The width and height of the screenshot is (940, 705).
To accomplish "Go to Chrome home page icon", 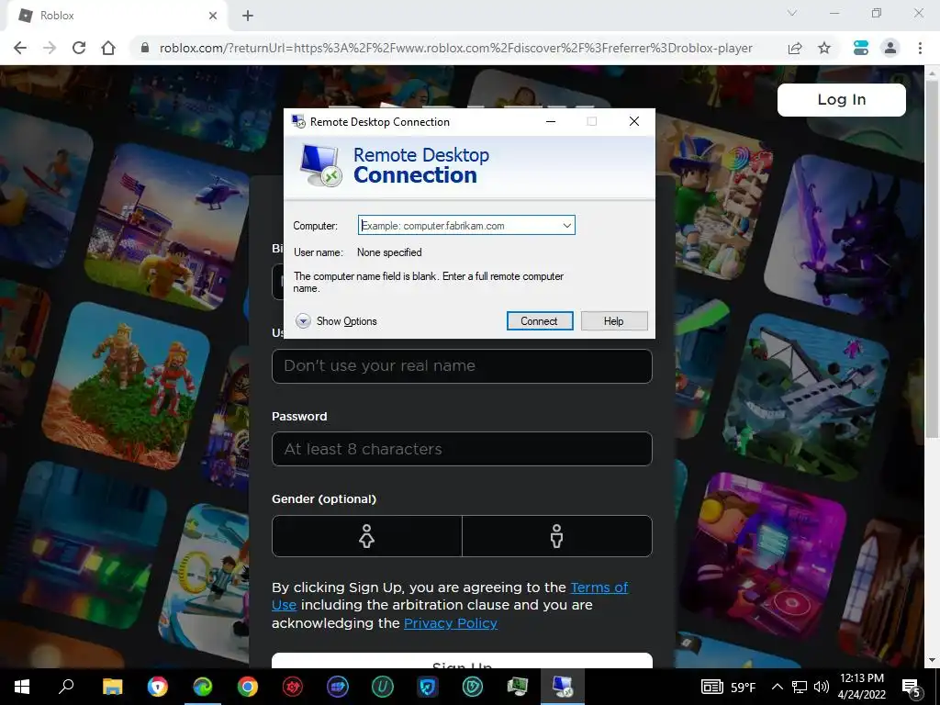I will [108, 48].
